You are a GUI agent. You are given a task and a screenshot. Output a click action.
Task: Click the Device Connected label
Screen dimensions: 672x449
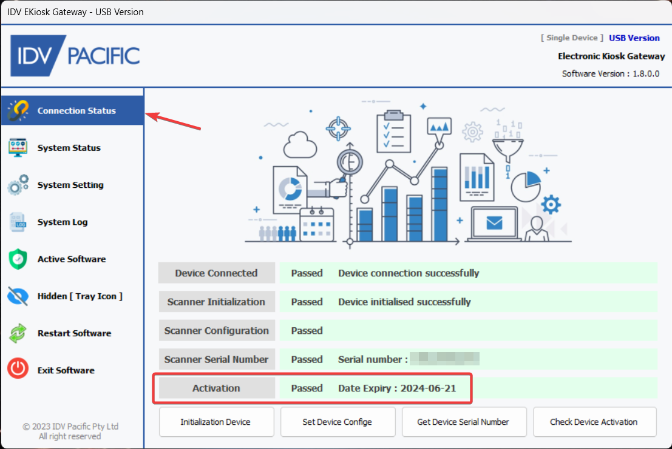click(217, 273)
